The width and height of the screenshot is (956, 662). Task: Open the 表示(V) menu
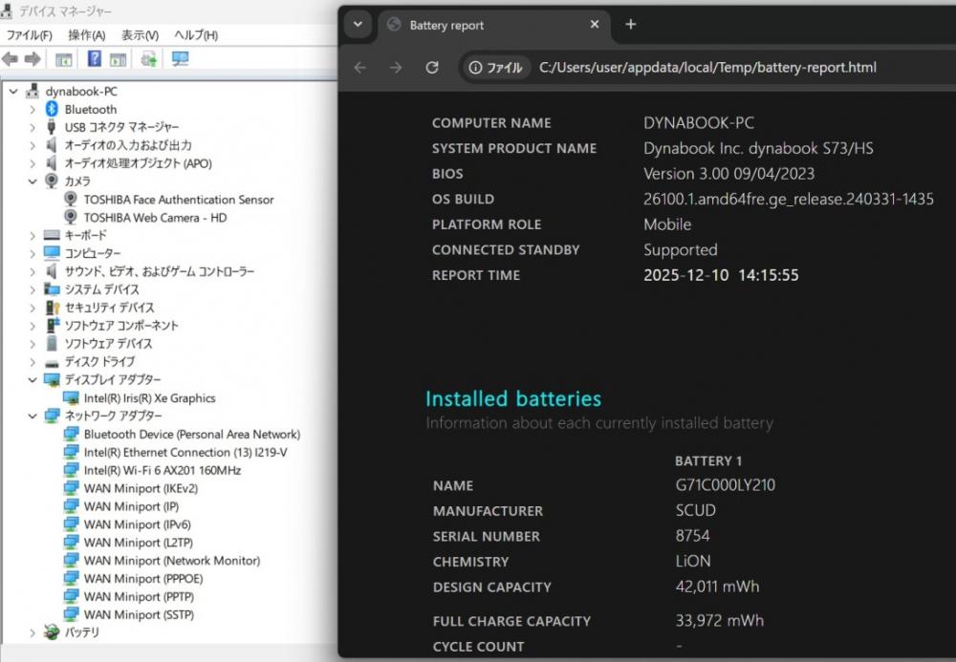pyautogui.click(x=140, y=35)
